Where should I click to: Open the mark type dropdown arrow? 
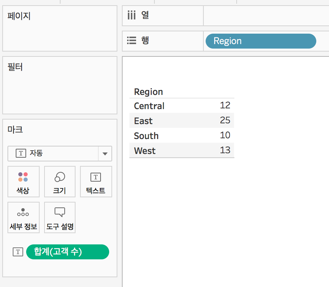point(105,154)
